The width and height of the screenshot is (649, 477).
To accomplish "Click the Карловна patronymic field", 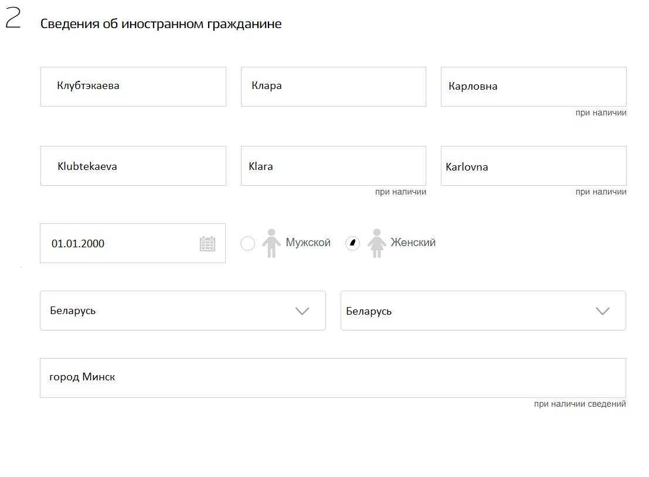I will click(534, 87).
